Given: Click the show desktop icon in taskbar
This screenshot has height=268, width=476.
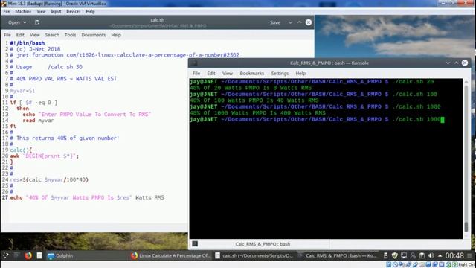Looking at the screenshot, I should (x=17, y=255).
